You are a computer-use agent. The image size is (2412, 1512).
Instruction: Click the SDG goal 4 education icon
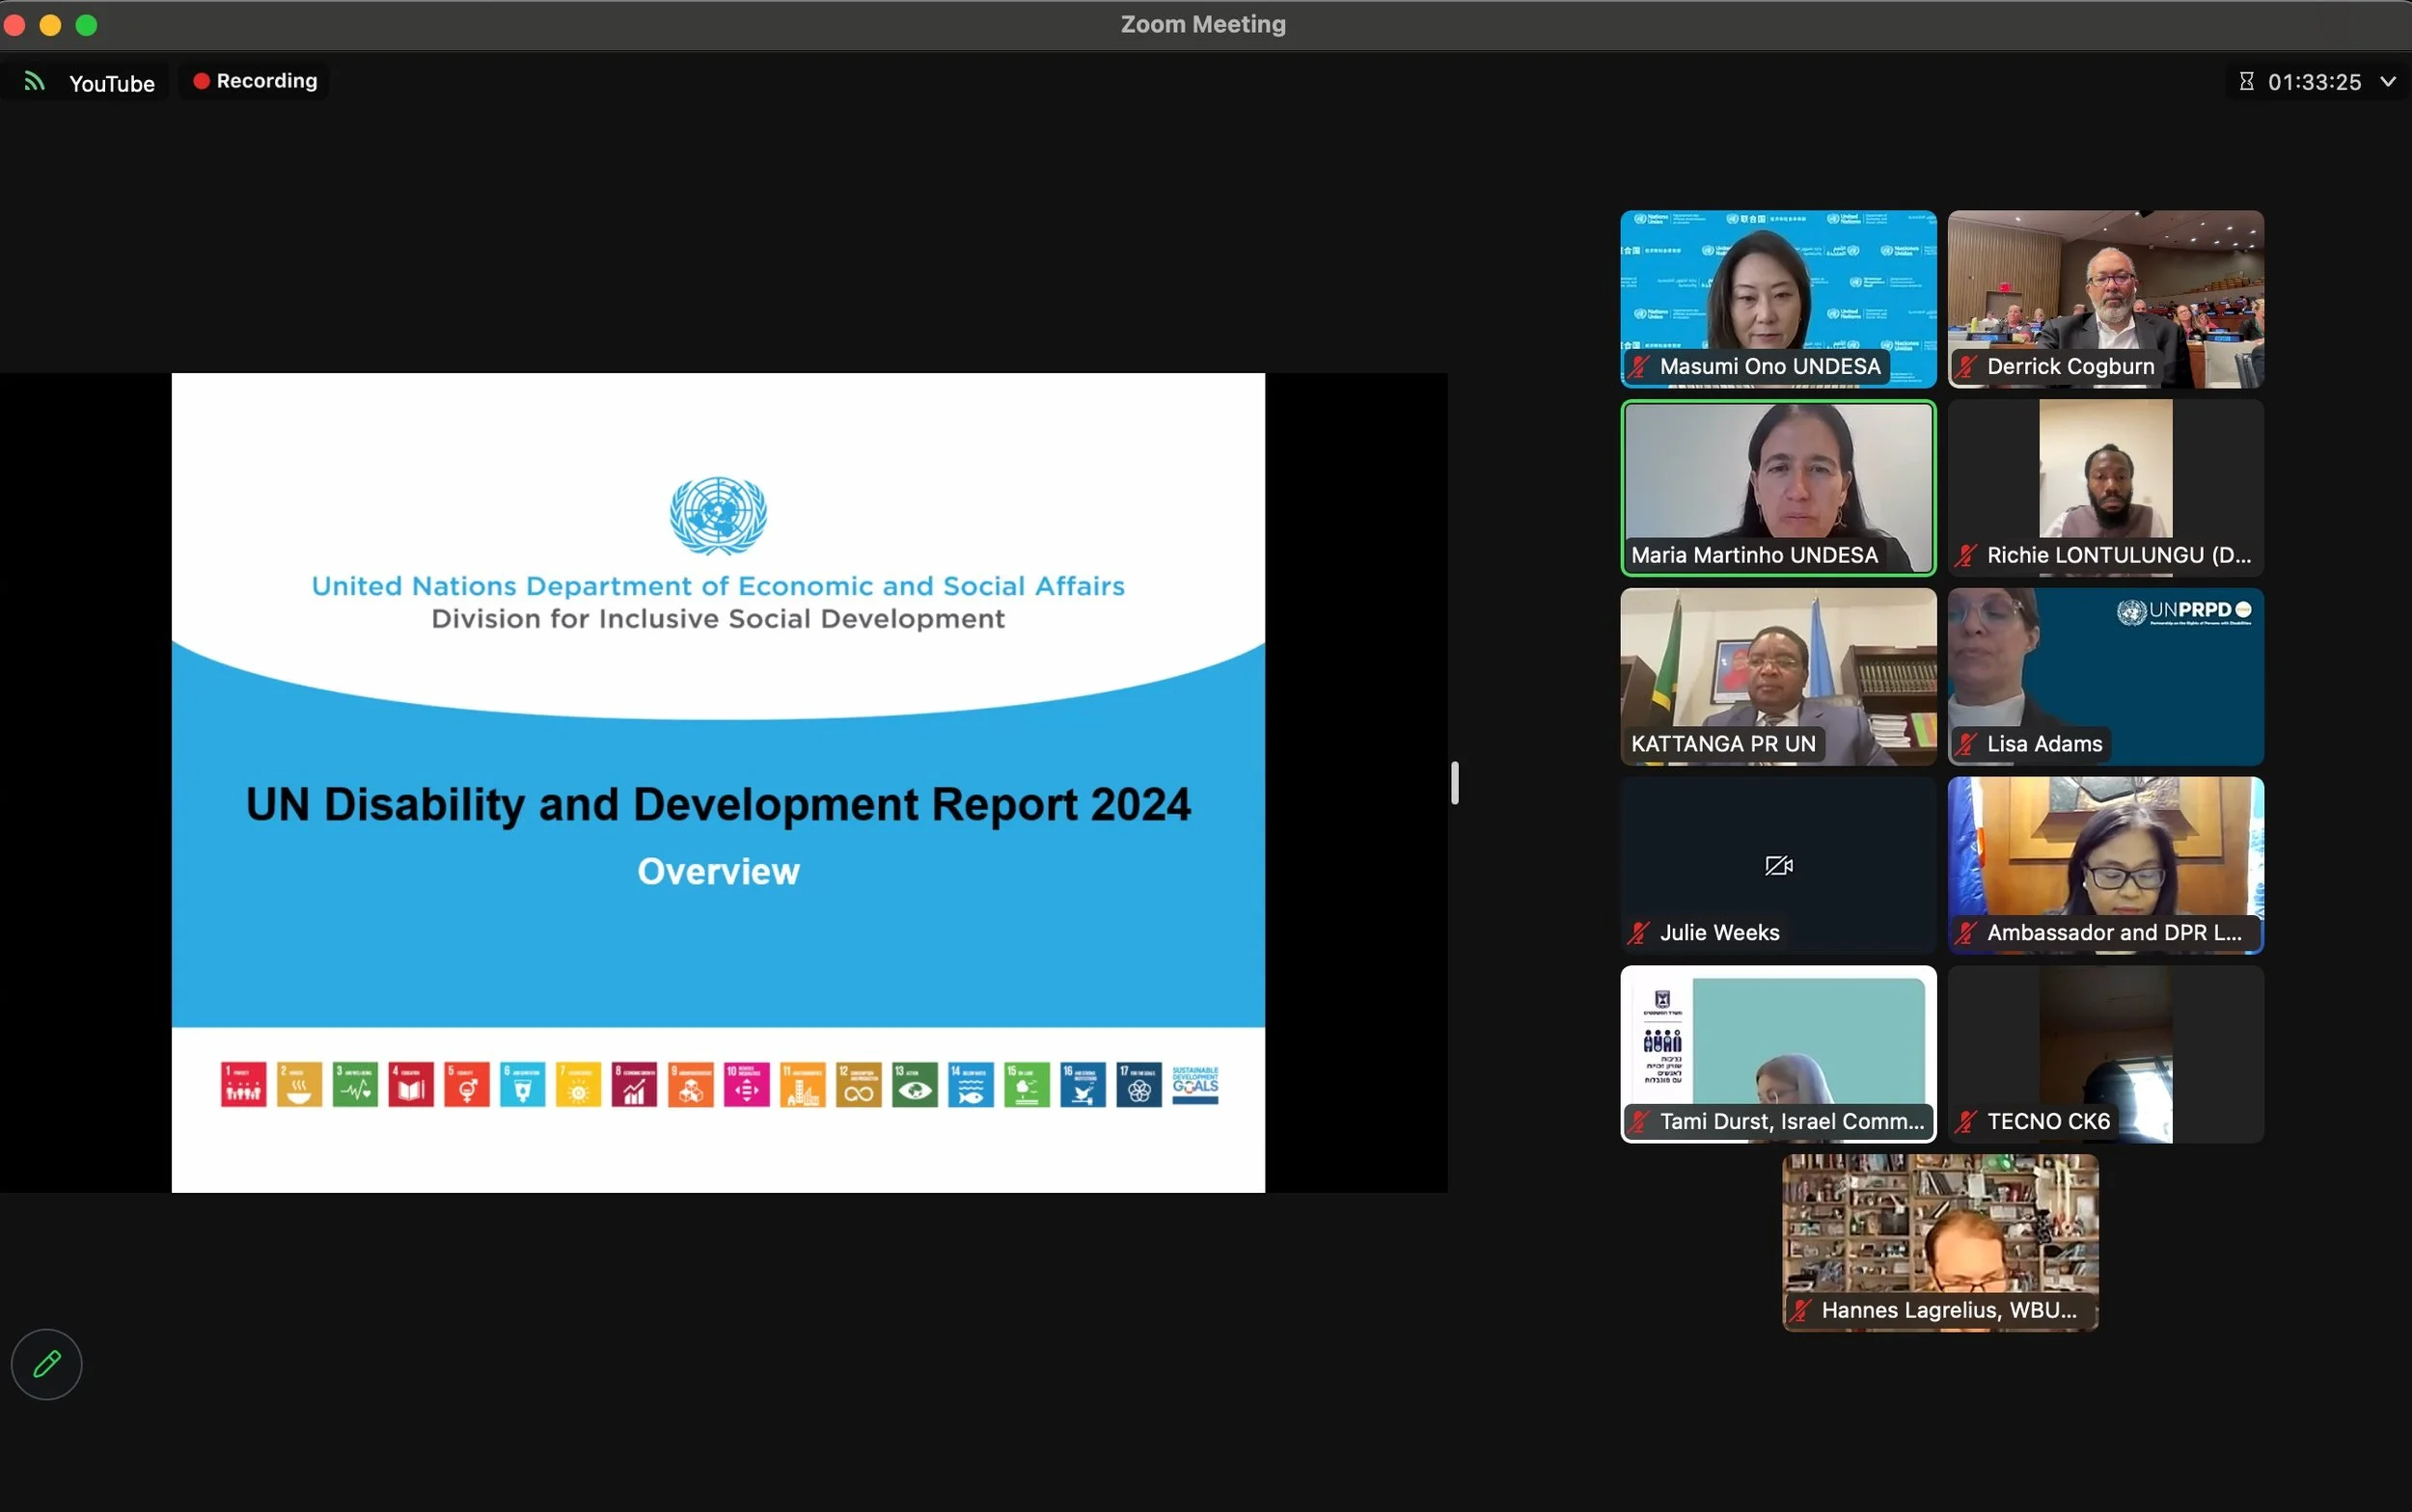pyautogui.click(x=410, y=1085)
